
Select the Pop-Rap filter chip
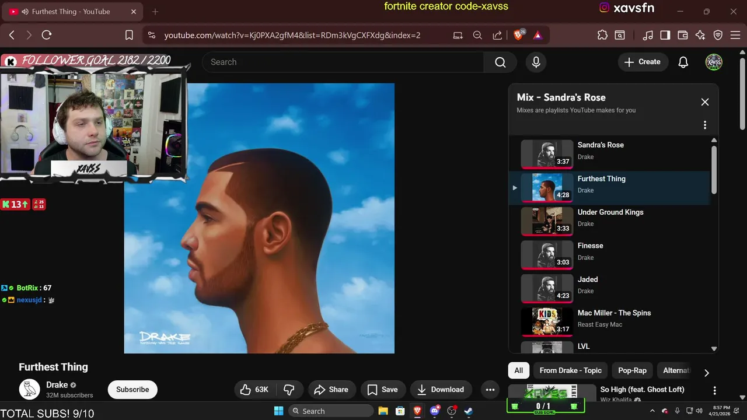[x=633, y=370]
